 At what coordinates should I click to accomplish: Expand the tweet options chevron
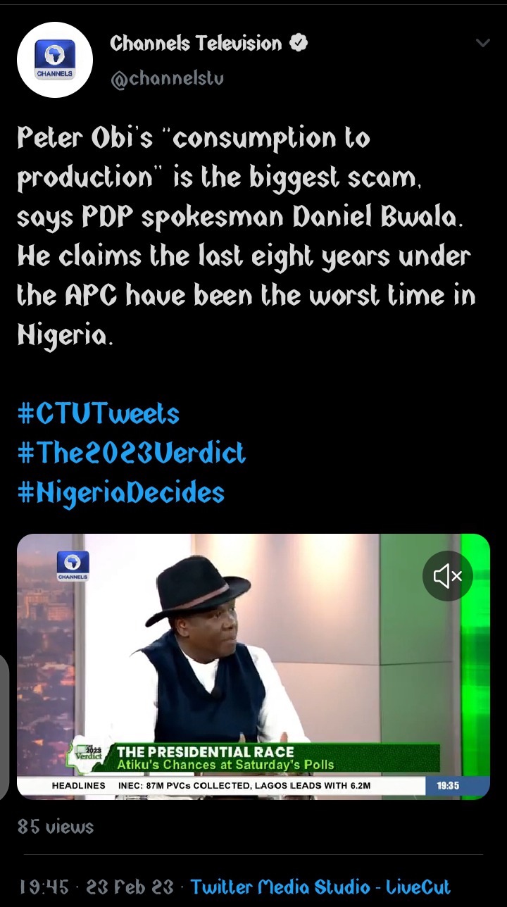point(482,44)
